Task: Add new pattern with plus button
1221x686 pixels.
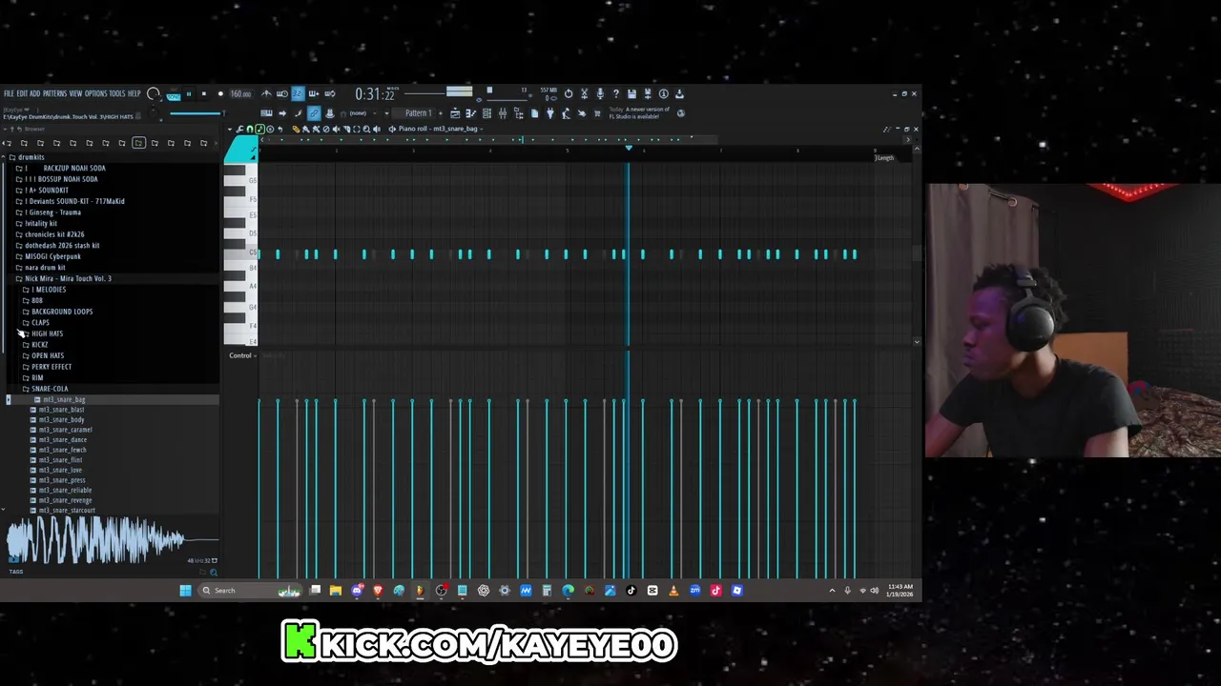Action: click(x=441, y=112)
